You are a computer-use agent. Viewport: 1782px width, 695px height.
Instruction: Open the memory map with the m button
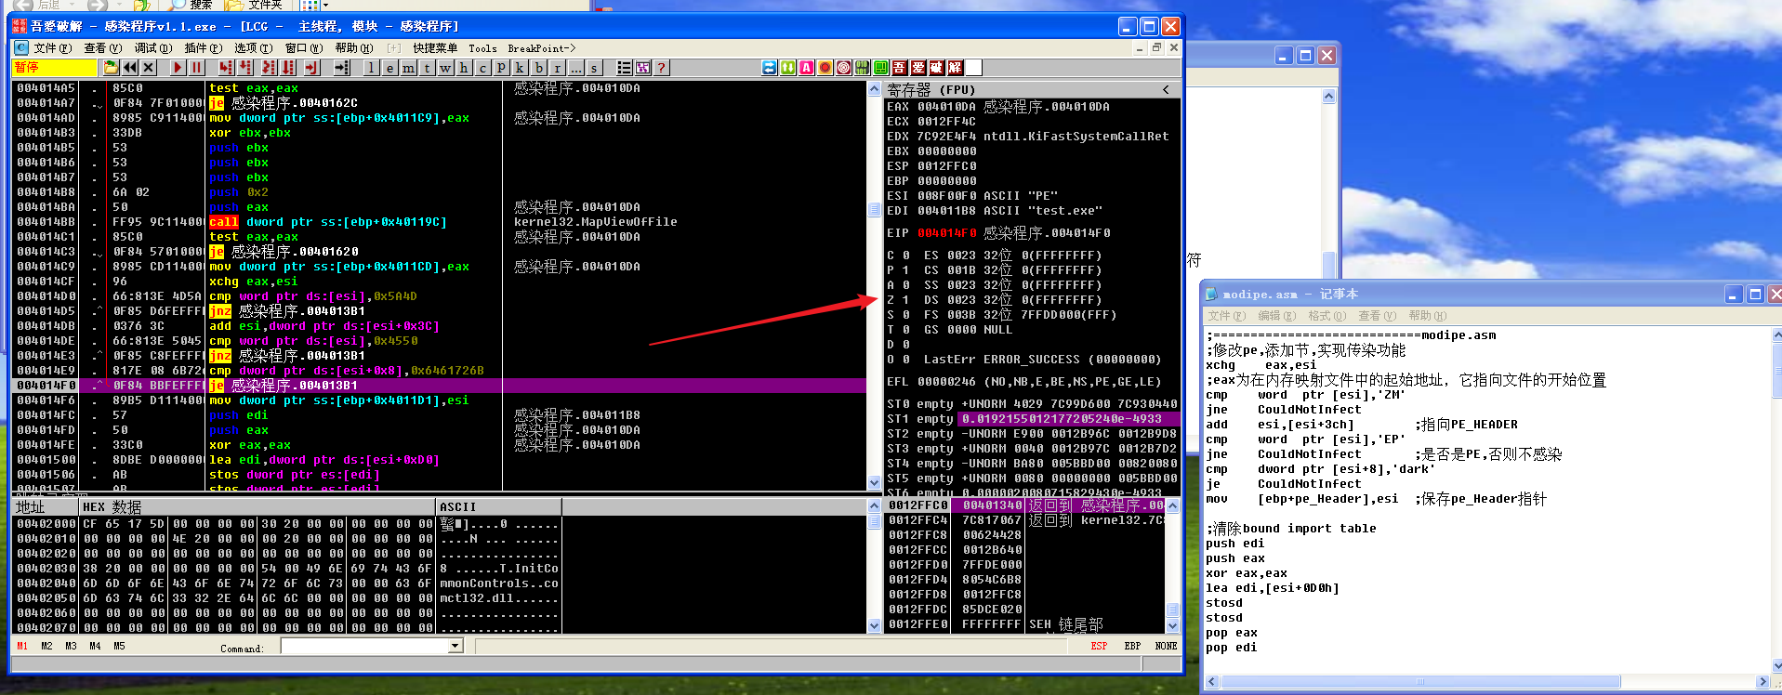pyautogui.click(x=408, y=68)
